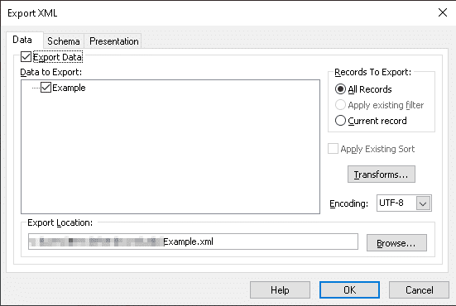Image resolution: width=456 pixels, height=306 pixels.
Task: Open Help for Export XML
Action: (x=280, y=289)
